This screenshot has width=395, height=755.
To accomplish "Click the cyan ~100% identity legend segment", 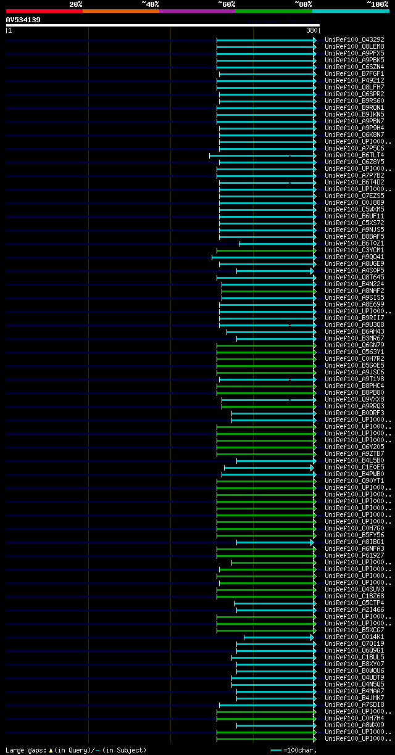I will pyautogui.click(x=351, y=11).
